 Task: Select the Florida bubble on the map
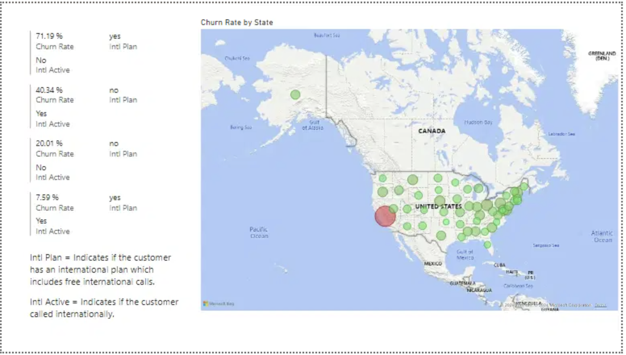pos(487,244)
